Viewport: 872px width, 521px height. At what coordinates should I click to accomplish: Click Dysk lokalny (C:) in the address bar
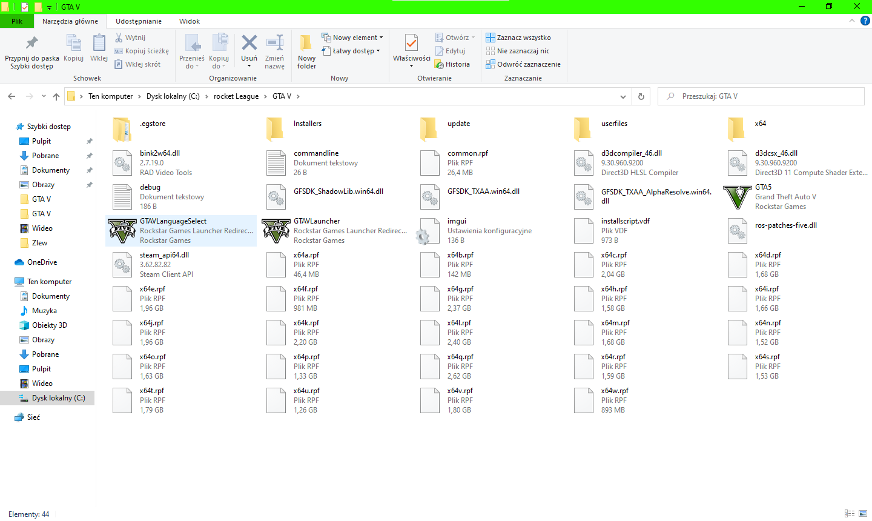[173, 96]
